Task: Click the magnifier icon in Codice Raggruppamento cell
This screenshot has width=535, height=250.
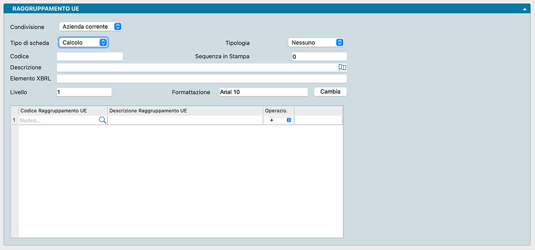Action: pyautogui.click(x=102, y=120)
